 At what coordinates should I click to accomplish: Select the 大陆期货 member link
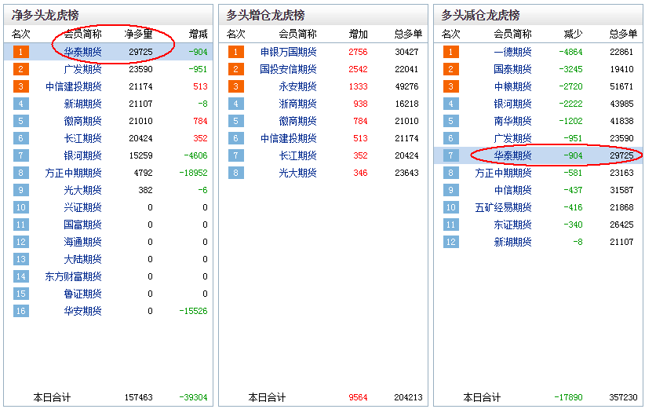pos(82,259)
